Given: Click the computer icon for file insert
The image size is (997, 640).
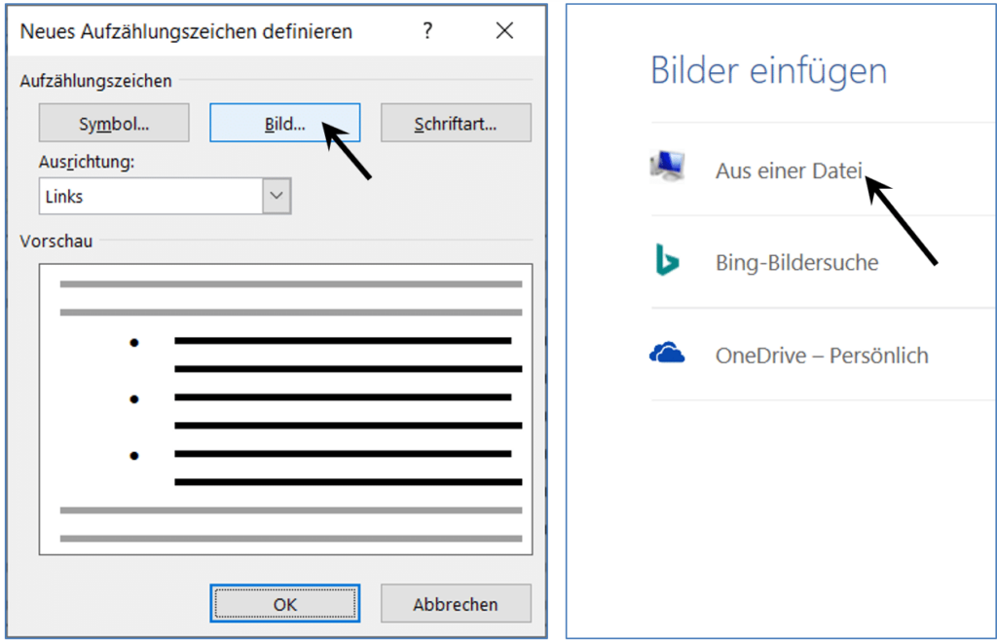Looking at the screenshot, I should tap(668, 168).
